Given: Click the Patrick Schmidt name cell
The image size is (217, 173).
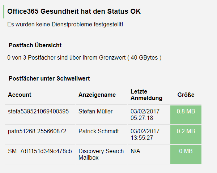Looking at the screenshot, I should tap(98, 131).
